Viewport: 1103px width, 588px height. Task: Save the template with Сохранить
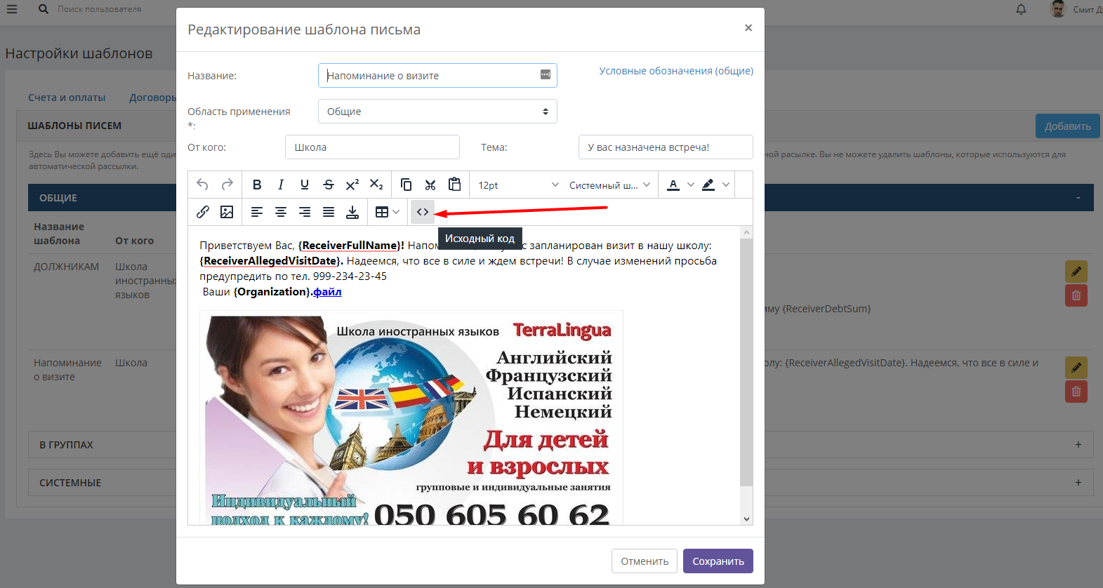718,561
